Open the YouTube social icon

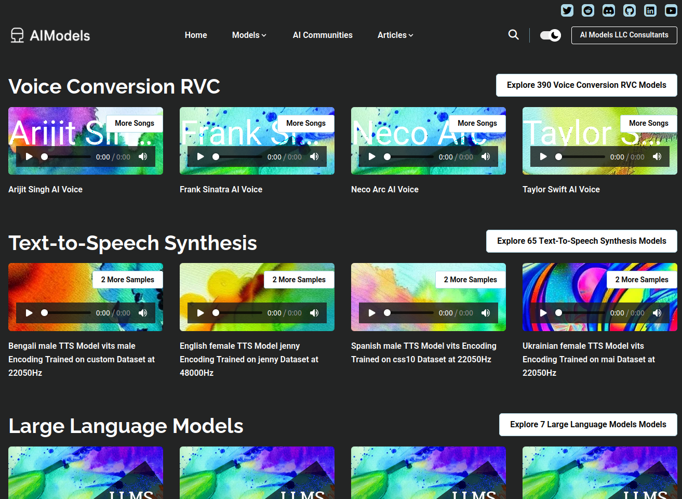pyautogui.click(x=671, y=10)
